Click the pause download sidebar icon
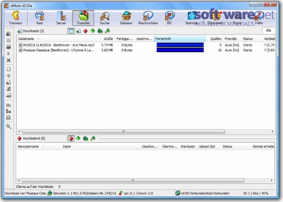 tap(9, 40)
